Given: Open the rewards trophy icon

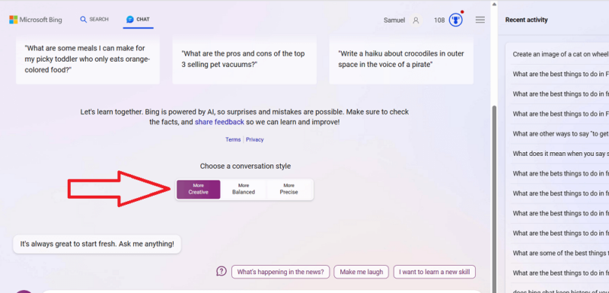Looking at the screenshot, I should coord(455,21).
